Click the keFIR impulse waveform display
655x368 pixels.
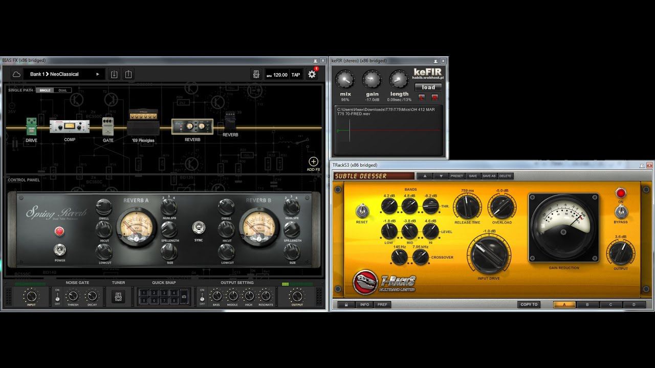pyautogui.click(x=388, y=130)
